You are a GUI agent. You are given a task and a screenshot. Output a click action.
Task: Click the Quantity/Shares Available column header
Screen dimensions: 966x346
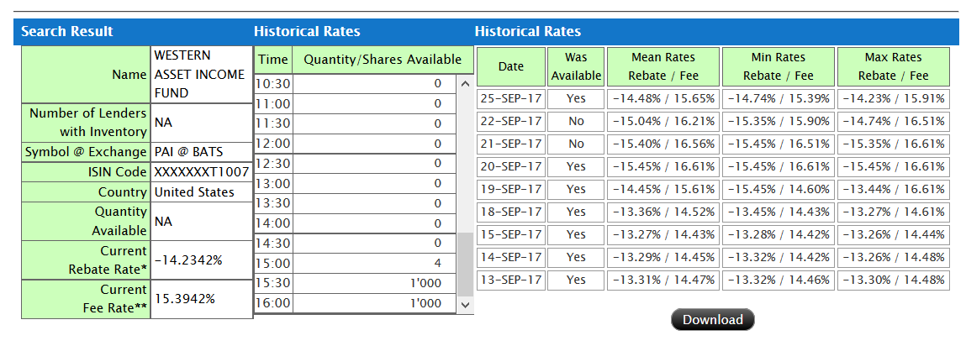click(383, 60)
